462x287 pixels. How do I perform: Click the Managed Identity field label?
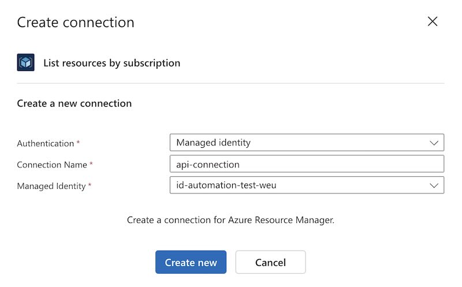click(51, 186)
